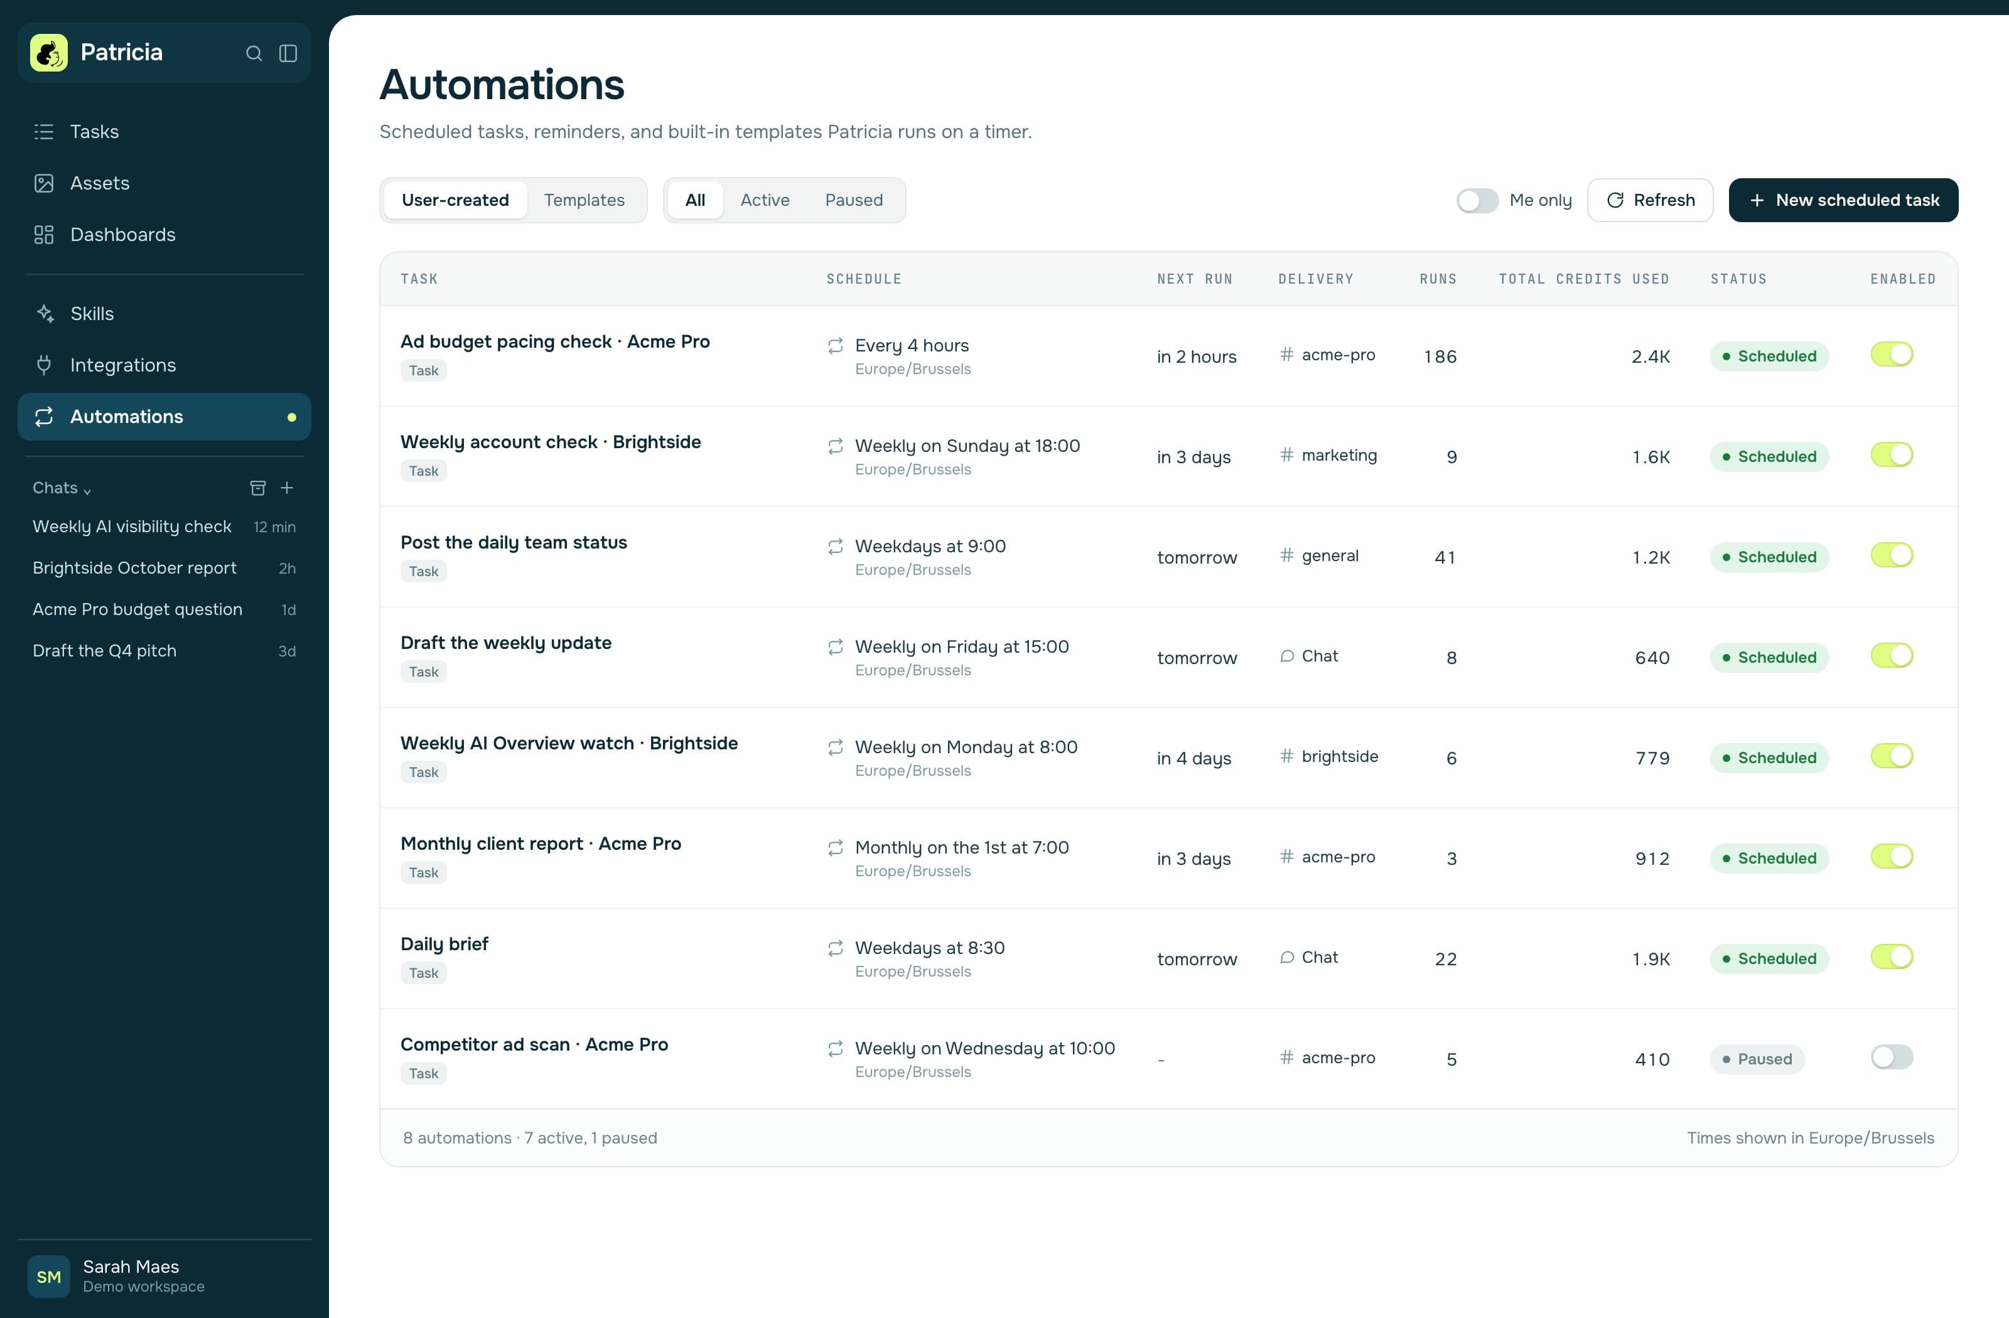Click the chat bubble icon in Daily brief row
Screen dimensions: 2009x1318
pyautogui.click(x=1286, y=958)
